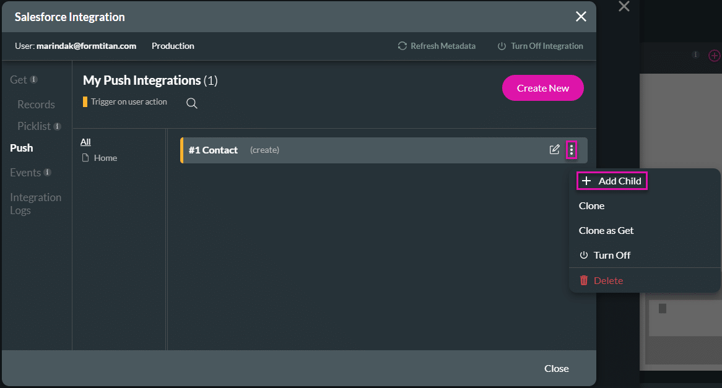Click the All filter link

pos(85,142)
